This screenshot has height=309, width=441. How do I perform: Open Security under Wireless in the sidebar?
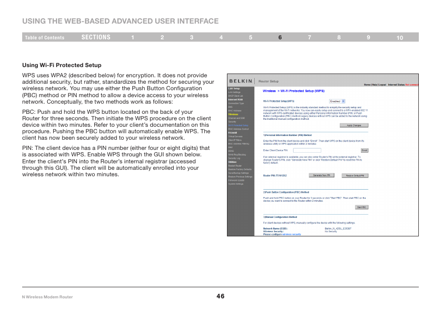click(232, 122)
